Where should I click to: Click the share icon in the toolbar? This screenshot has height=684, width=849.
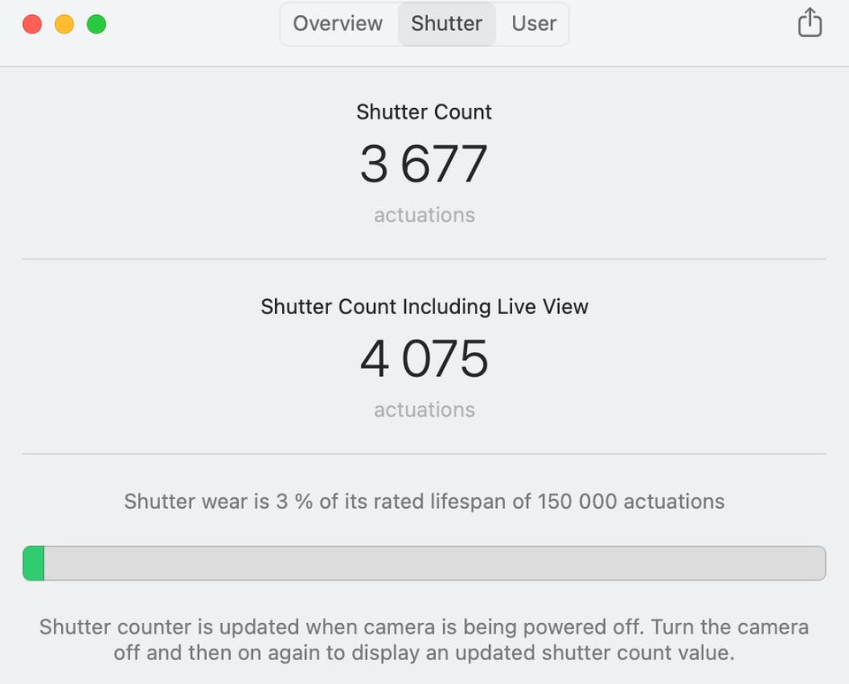coord(809,24)
